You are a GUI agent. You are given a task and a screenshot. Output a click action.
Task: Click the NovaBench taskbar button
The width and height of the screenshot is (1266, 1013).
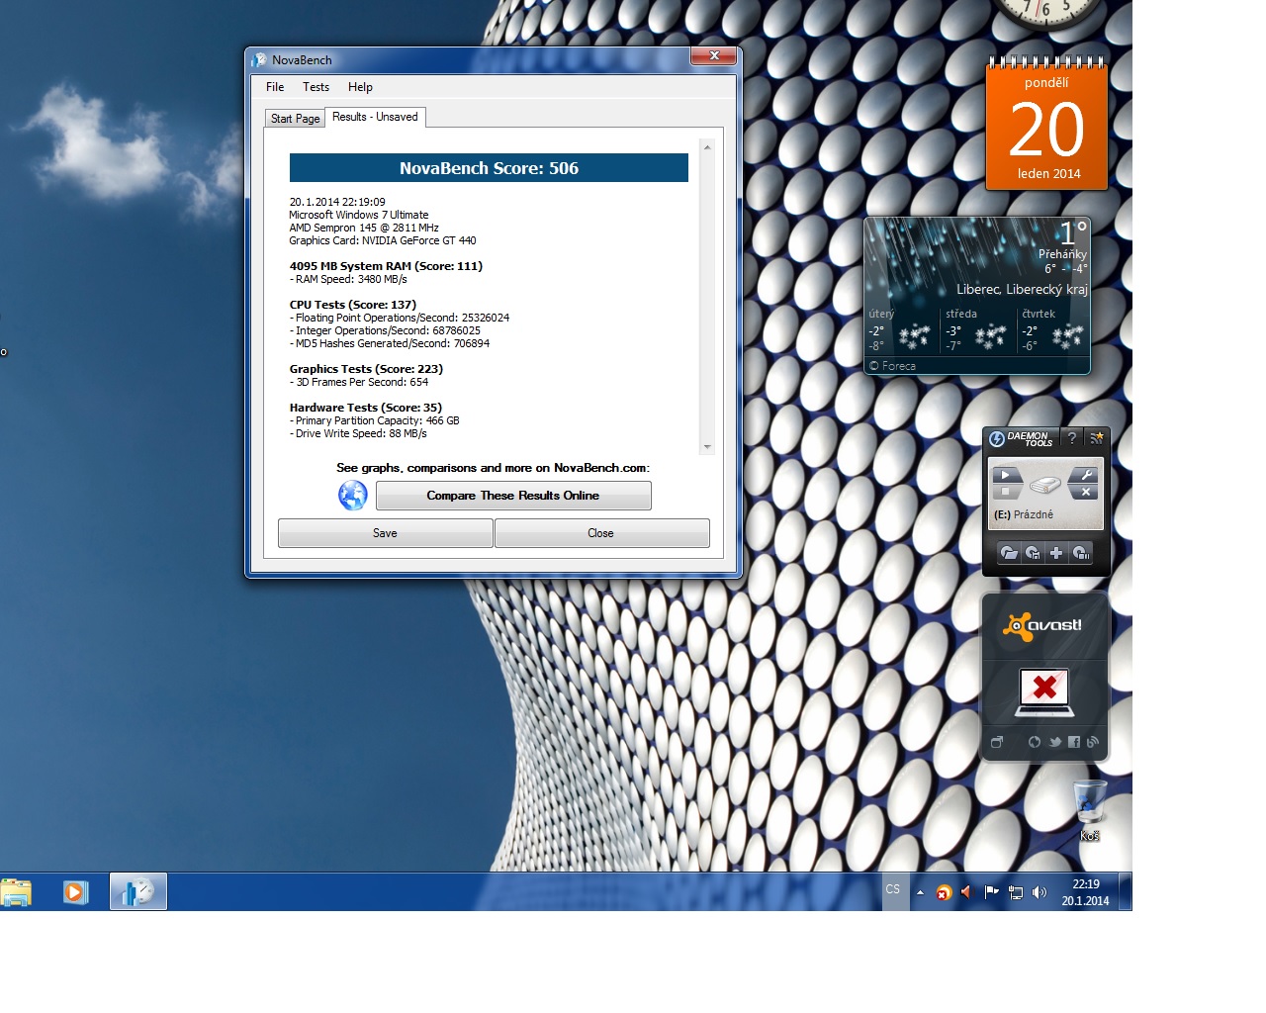coord(138,892)
